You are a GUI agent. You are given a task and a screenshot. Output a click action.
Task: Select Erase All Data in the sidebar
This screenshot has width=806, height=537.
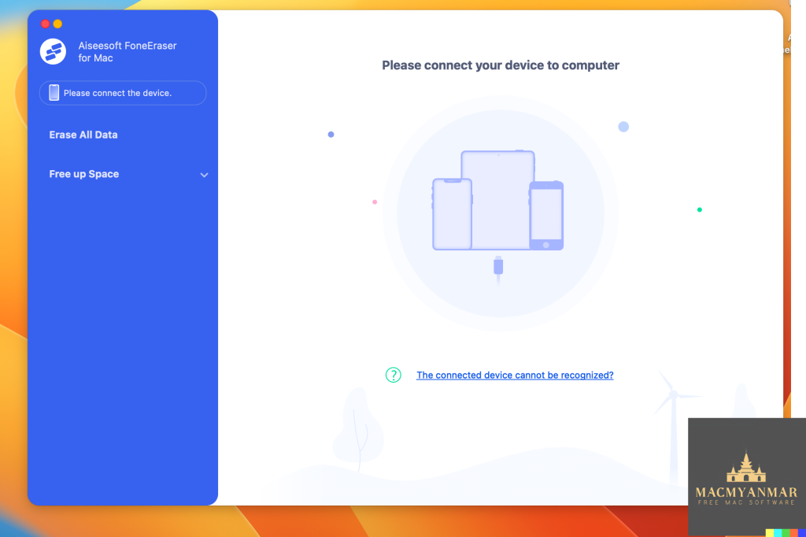click(x=83, y=135)
